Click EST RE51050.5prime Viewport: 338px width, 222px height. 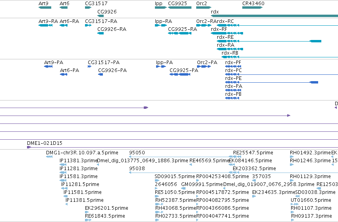click(175, 192)
